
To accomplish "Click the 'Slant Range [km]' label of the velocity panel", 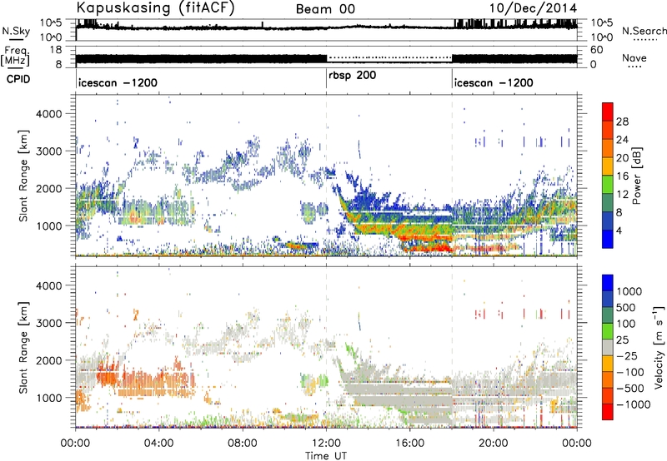I will [x=23, y=347].
